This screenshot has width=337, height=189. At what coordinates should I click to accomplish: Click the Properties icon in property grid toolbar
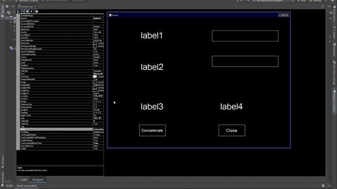click(x=27, y=12)
